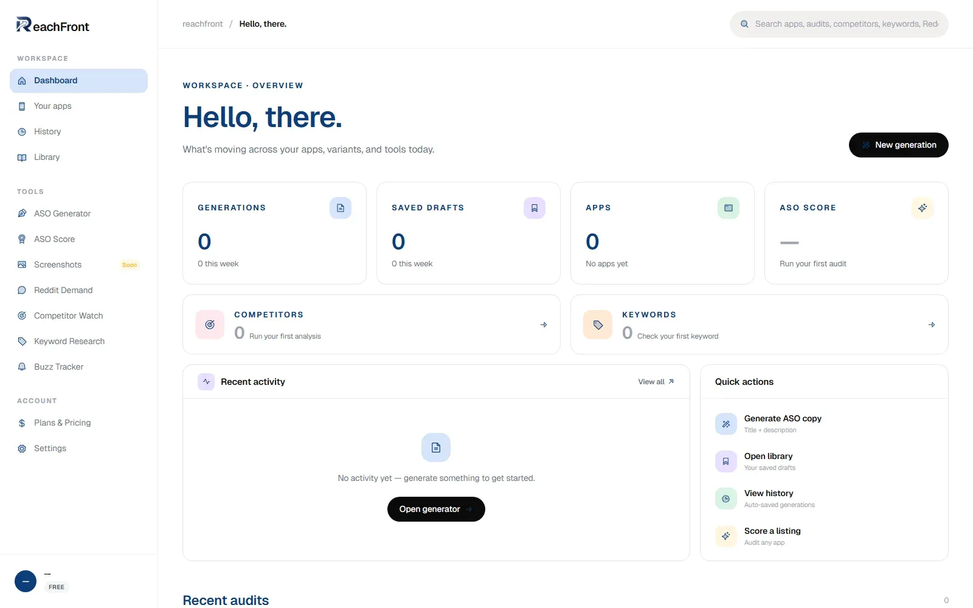
Task: Click the Settings gear icon
Action: (22, 448)
